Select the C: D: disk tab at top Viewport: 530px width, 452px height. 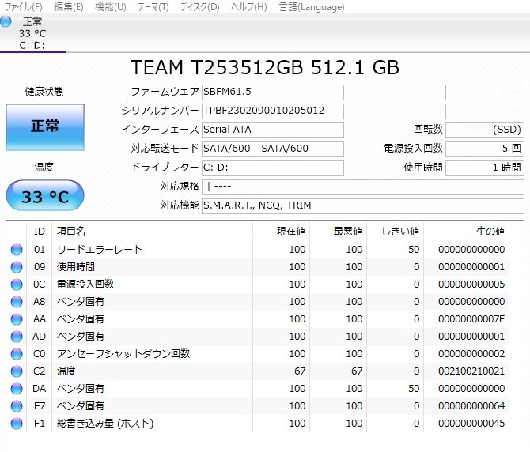click(x=32, y=33)
